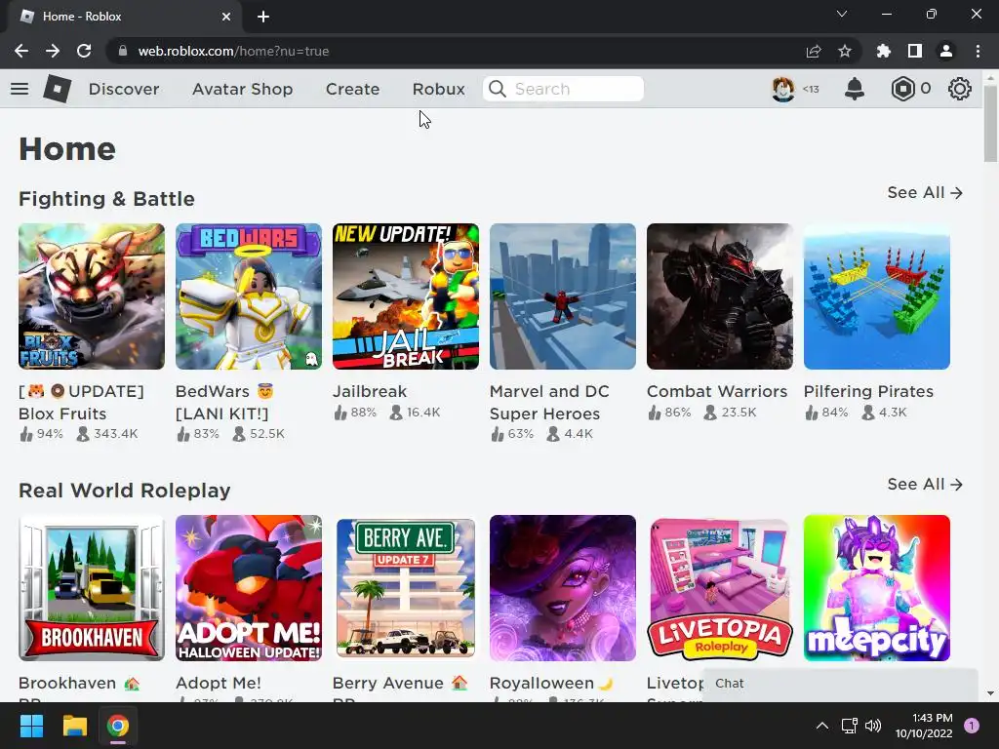Share this page from address bar
The height and width of the screenshot is (749, 999).
click(814, 51)
